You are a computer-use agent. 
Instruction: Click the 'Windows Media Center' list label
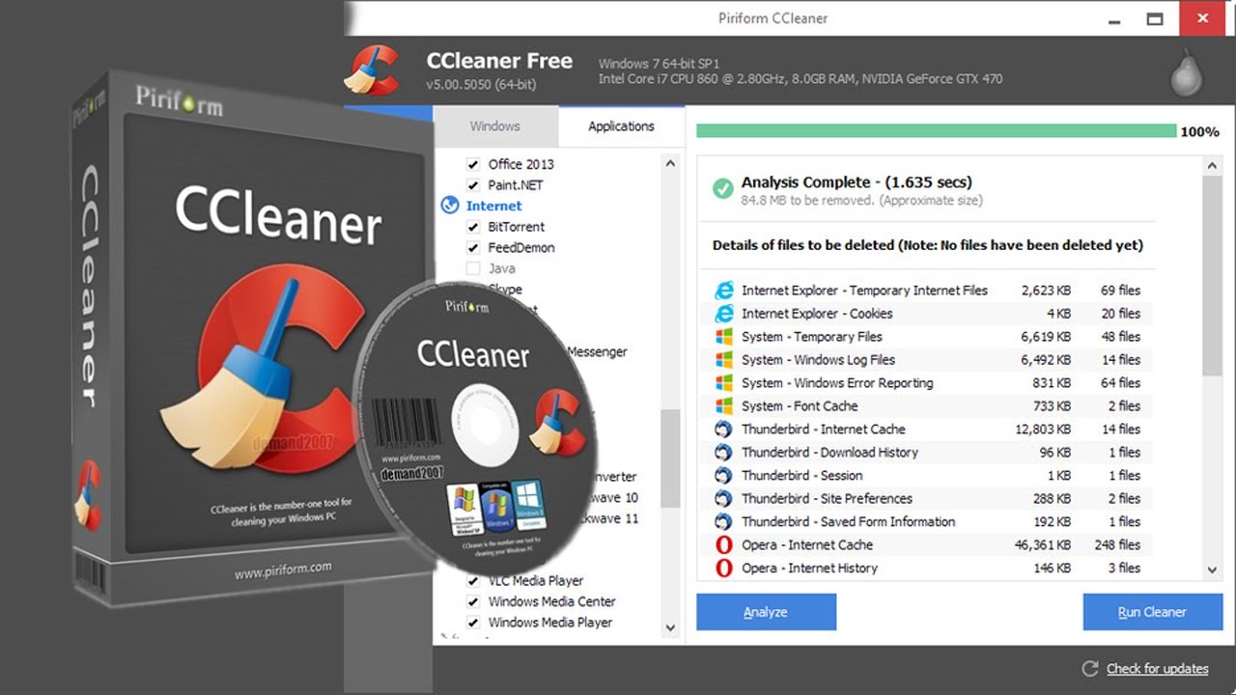tap(551, 601)
